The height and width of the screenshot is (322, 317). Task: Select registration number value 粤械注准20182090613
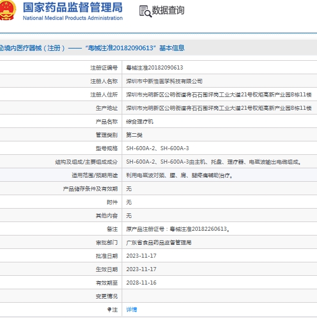click(x=154, y=68)
